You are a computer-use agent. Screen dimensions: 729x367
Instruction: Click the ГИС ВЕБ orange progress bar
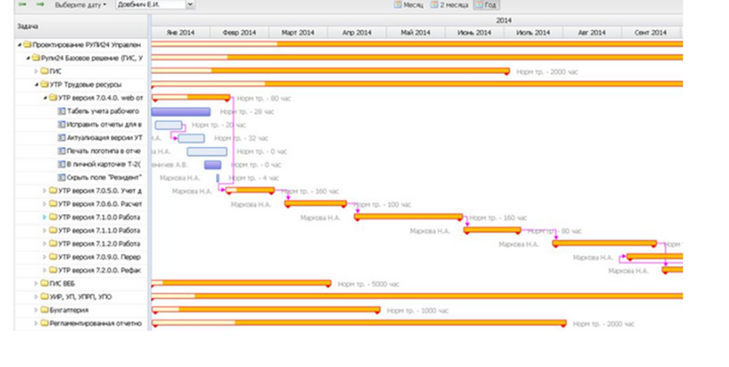coord(241,283)
